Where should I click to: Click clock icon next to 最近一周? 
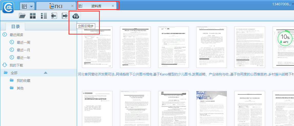(12, 42)
